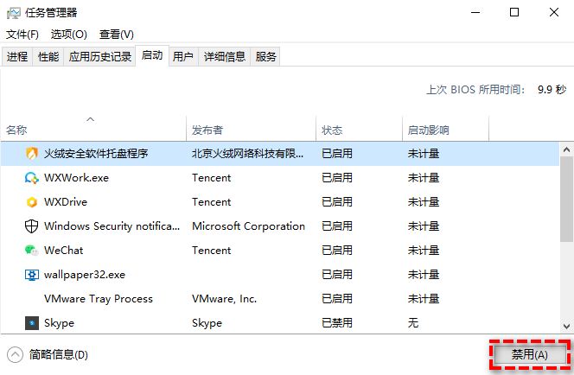Image resolution: width=574 pixels, height=375 pixels.
Task: Click the 任务管理器 title bar icon
Action: (14, 13)
